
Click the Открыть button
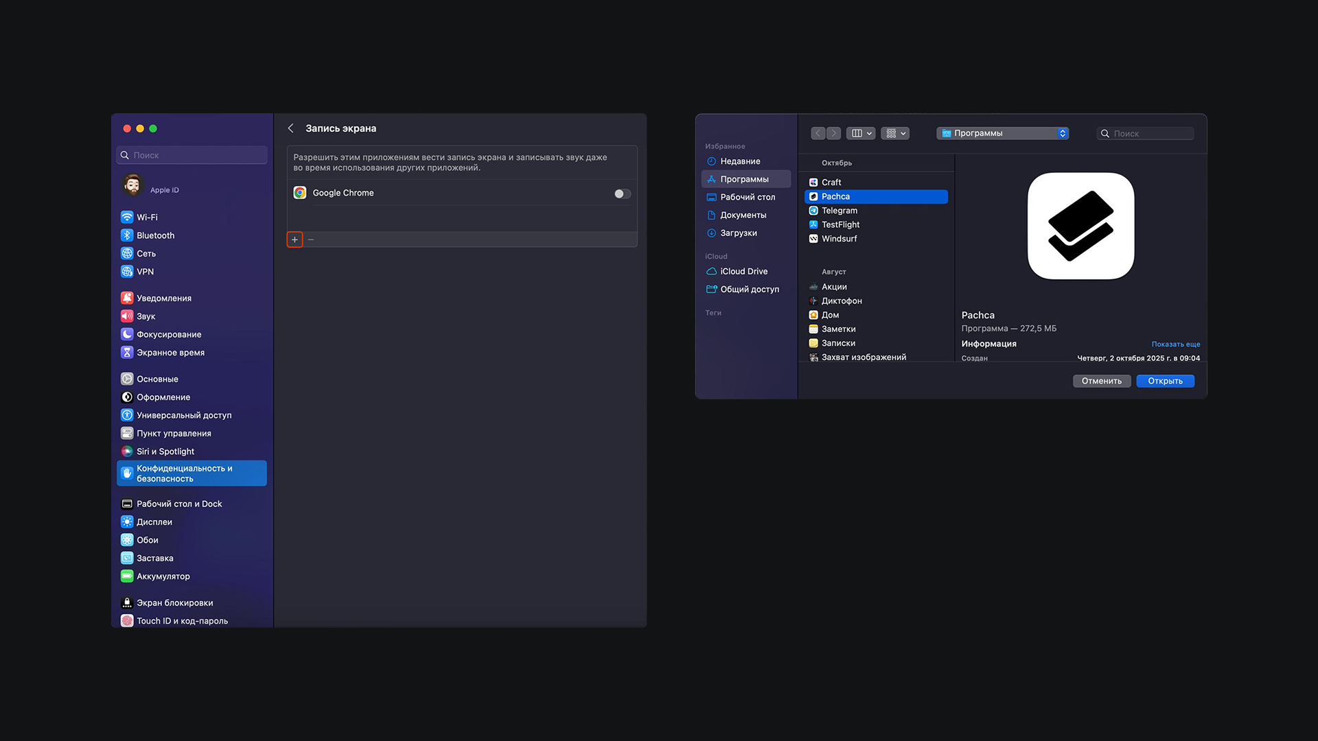(1165, 381)
